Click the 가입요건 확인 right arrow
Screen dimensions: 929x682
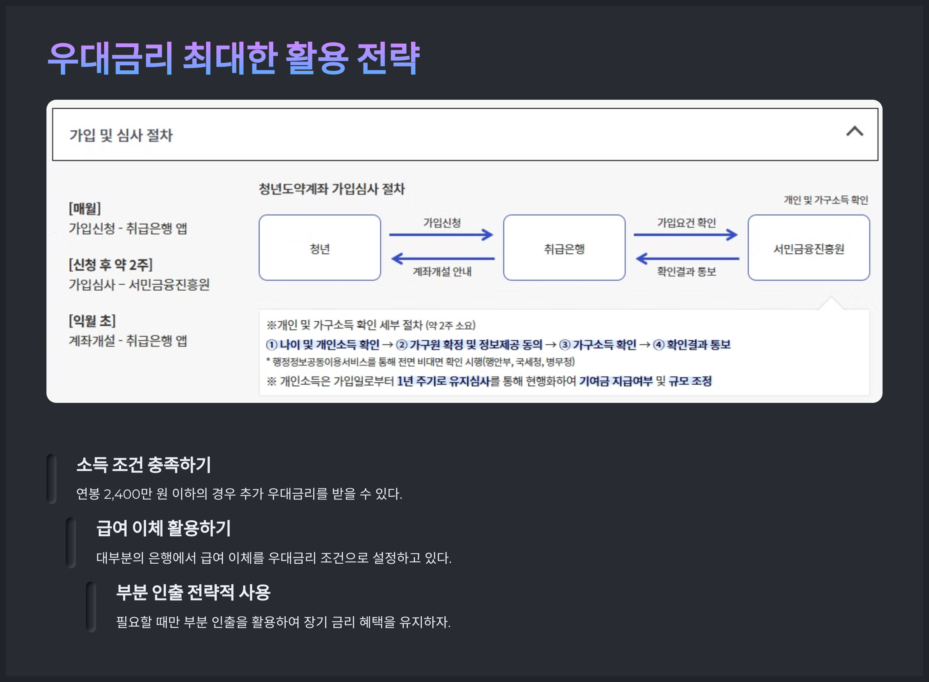coord(686,235)
